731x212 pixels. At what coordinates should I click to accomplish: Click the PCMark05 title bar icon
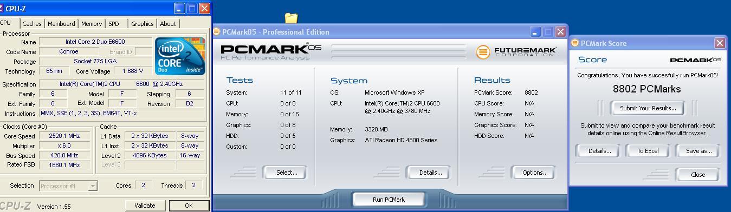coord(217,32)
